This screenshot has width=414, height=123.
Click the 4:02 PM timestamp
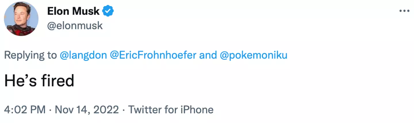tap(25, 109)
